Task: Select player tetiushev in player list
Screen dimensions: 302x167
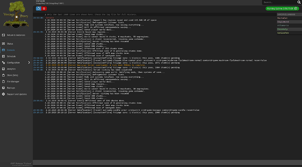Action: click(x=289, y=33)
